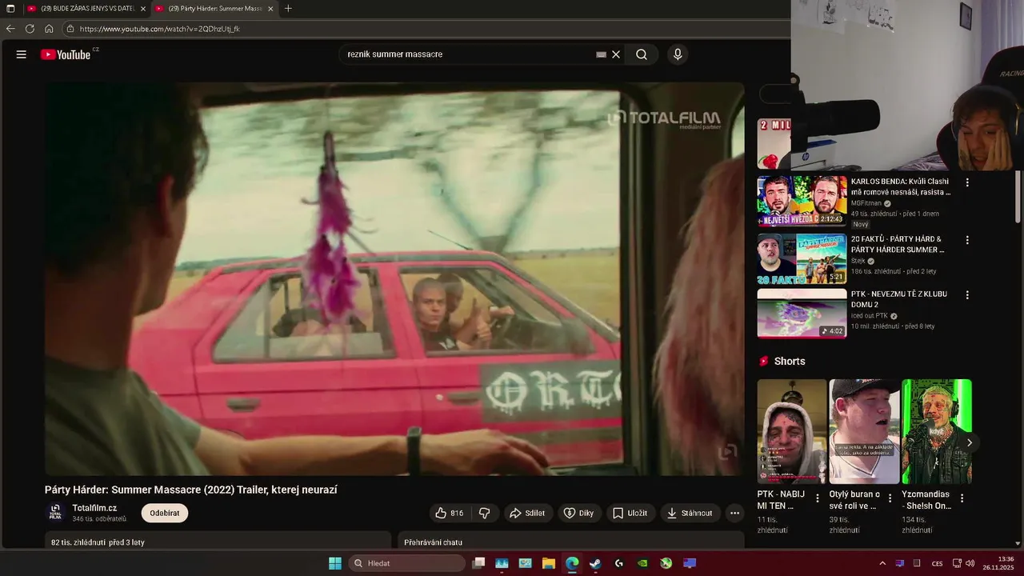The height and width of the screenshot is (576, 1024).
Task: Open options menu for KARLOS BENDA video
Action: click(967, 182)
